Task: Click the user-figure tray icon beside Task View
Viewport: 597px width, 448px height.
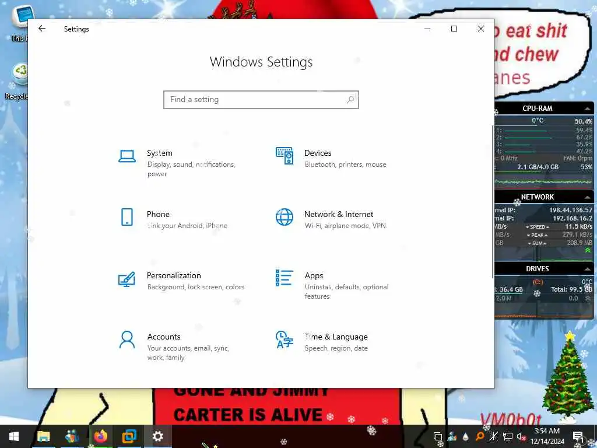Action: pyautogui.click(x=452, y=436)
